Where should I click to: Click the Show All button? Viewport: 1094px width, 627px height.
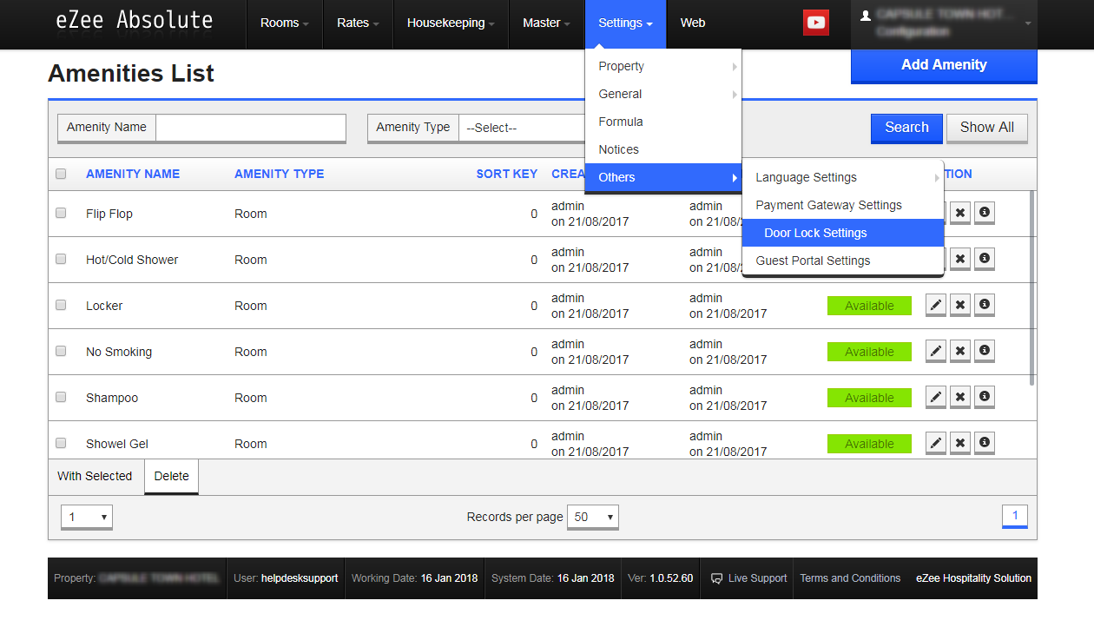coord(987,128)
